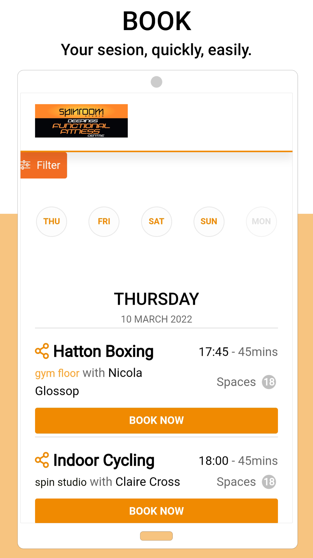Click the Indoor Cycling class title
Screen dimensions: 313x558
pyautogui.click(x=104, y=460)
